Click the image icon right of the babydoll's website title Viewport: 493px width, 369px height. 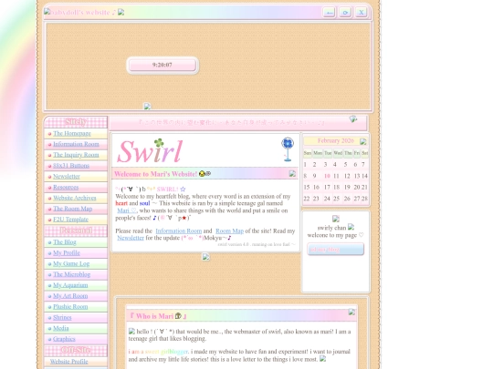(121, 12)
